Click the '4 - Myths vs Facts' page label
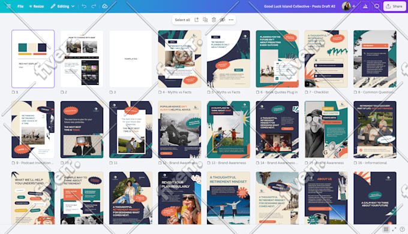Image resolution: width=408 pixels, height=234 pixels. click(x=177, y=92)
